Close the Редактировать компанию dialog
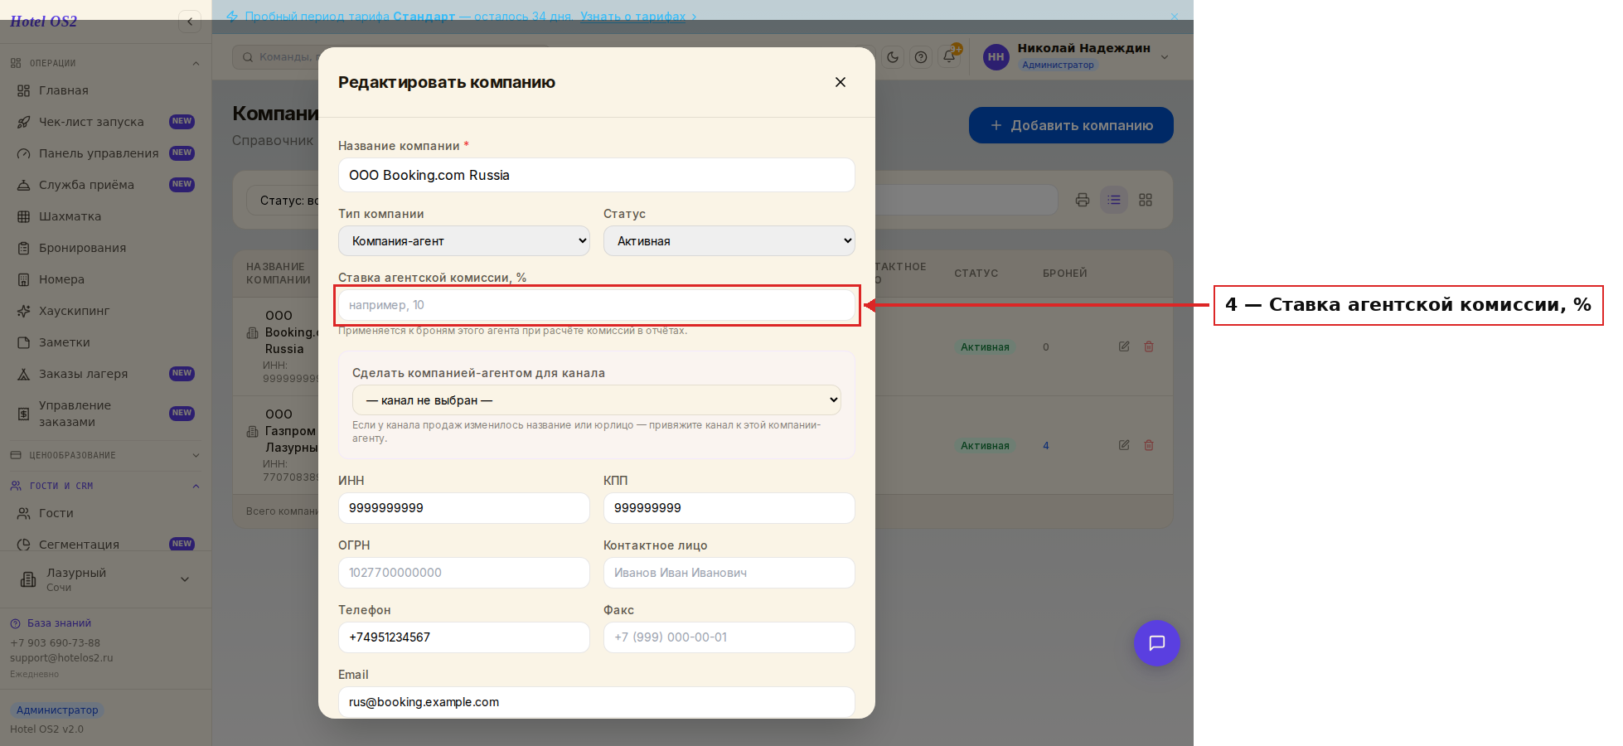The width and height of the screenshot is (1623, 746). 840,82
